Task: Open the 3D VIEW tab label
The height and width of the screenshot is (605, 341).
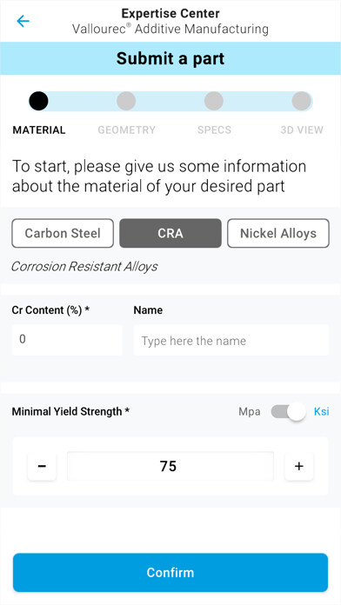Action: (302, 130)
